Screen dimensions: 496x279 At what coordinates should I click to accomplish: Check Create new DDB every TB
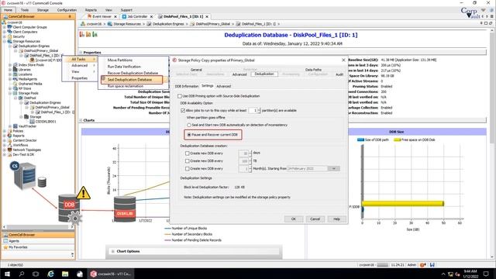click(188, 161)
